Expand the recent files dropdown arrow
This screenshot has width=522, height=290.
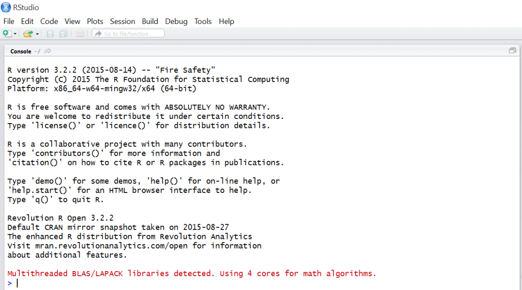[37, 34]
